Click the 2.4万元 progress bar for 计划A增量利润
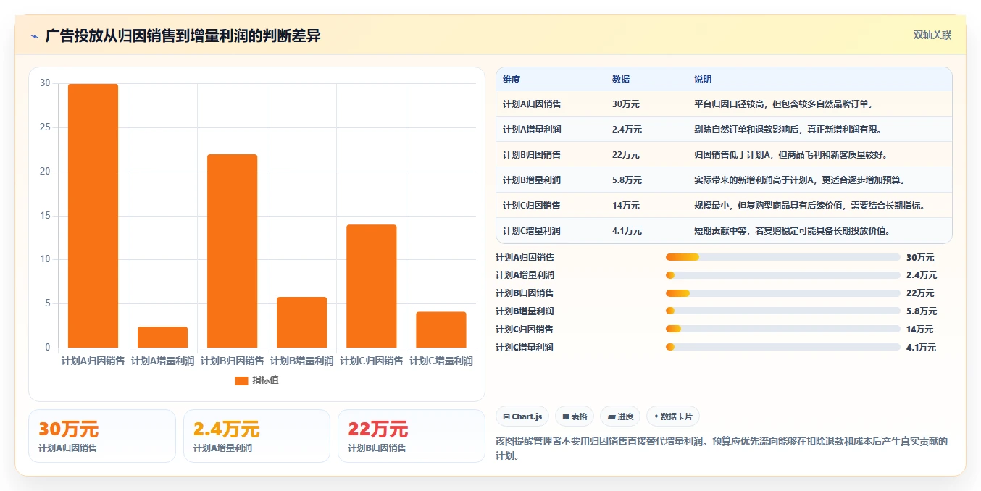The width and height of the screenshot is (981, 491). (782, 275)
